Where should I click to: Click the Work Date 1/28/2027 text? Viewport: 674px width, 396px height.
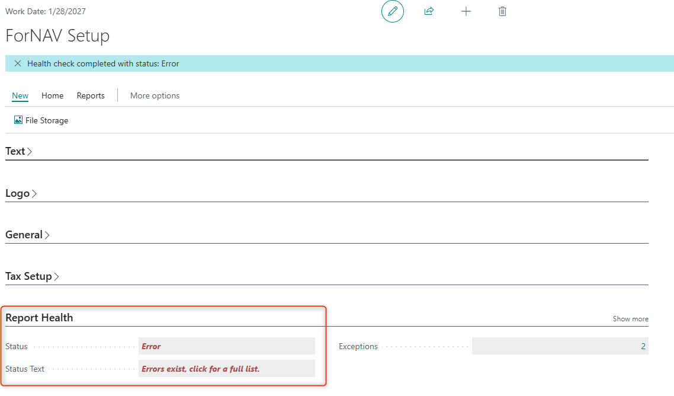[x=46, y=12]
